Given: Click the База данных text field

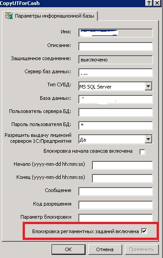Looking at the screenshot, I should tap(115, 99).
